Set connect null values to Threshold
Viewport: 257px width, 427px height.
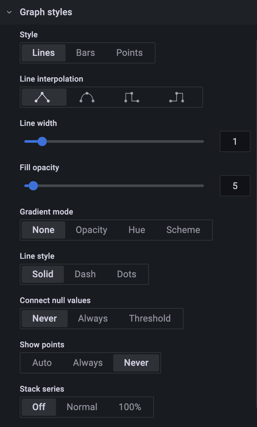(150, 318)
